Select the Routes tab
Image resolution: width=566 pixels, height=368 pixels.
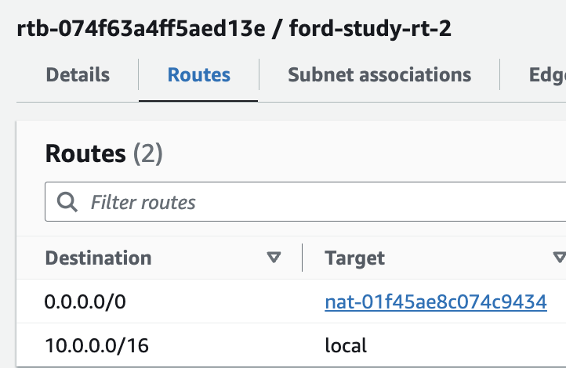198,74
